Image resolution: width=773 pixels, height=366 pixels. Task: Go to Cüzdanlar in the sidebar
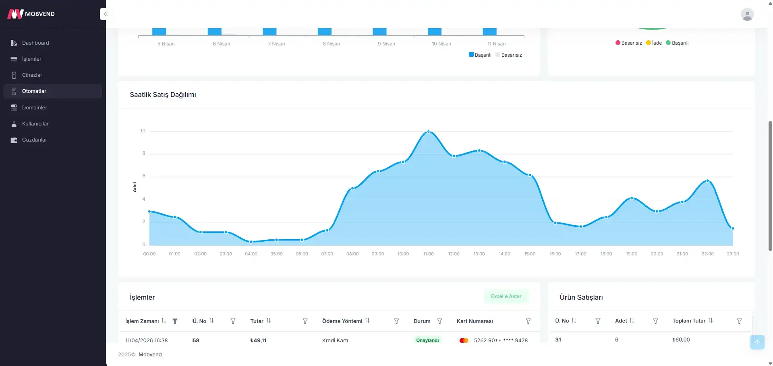(35, 140)
